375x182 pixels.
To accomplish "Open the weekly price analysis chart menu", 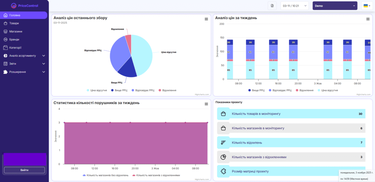I will [x=368, y=19].
